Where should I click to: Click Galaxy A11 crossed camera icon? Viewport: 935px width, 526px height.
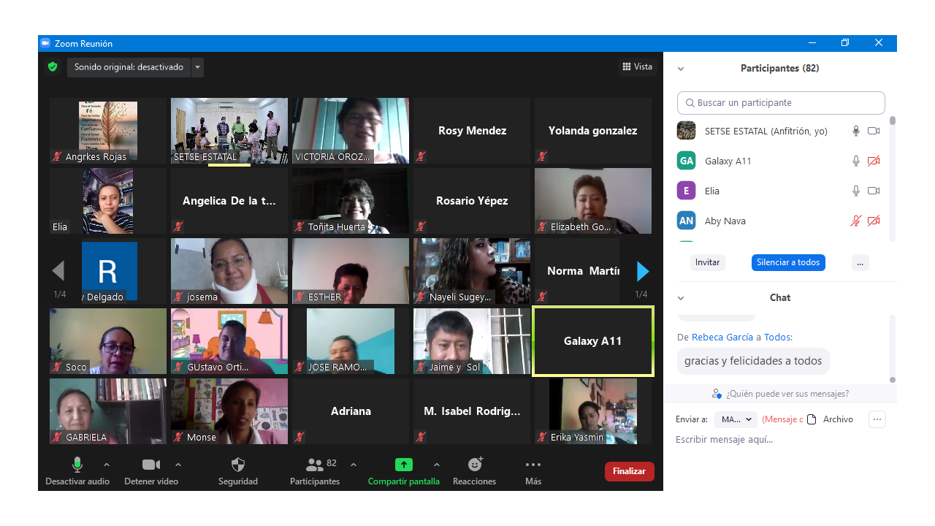[x=874, y=161]
